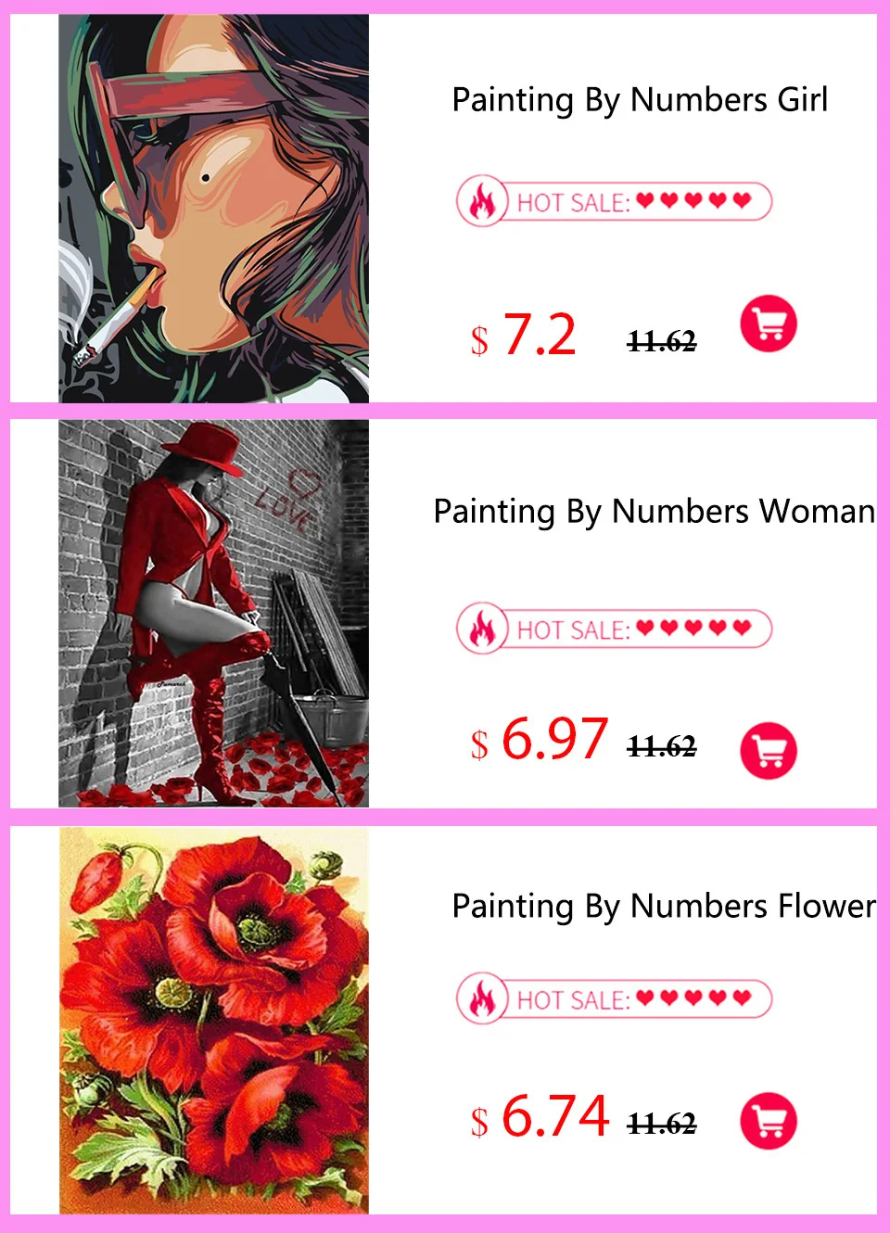Click the crossed-out 11.62 price beside $7.2

pos(662,342)
